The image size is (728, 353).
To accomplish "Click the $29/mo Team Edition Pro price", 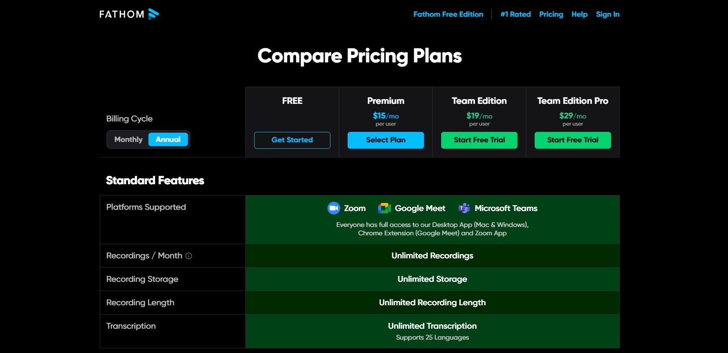I will [573, 116].
